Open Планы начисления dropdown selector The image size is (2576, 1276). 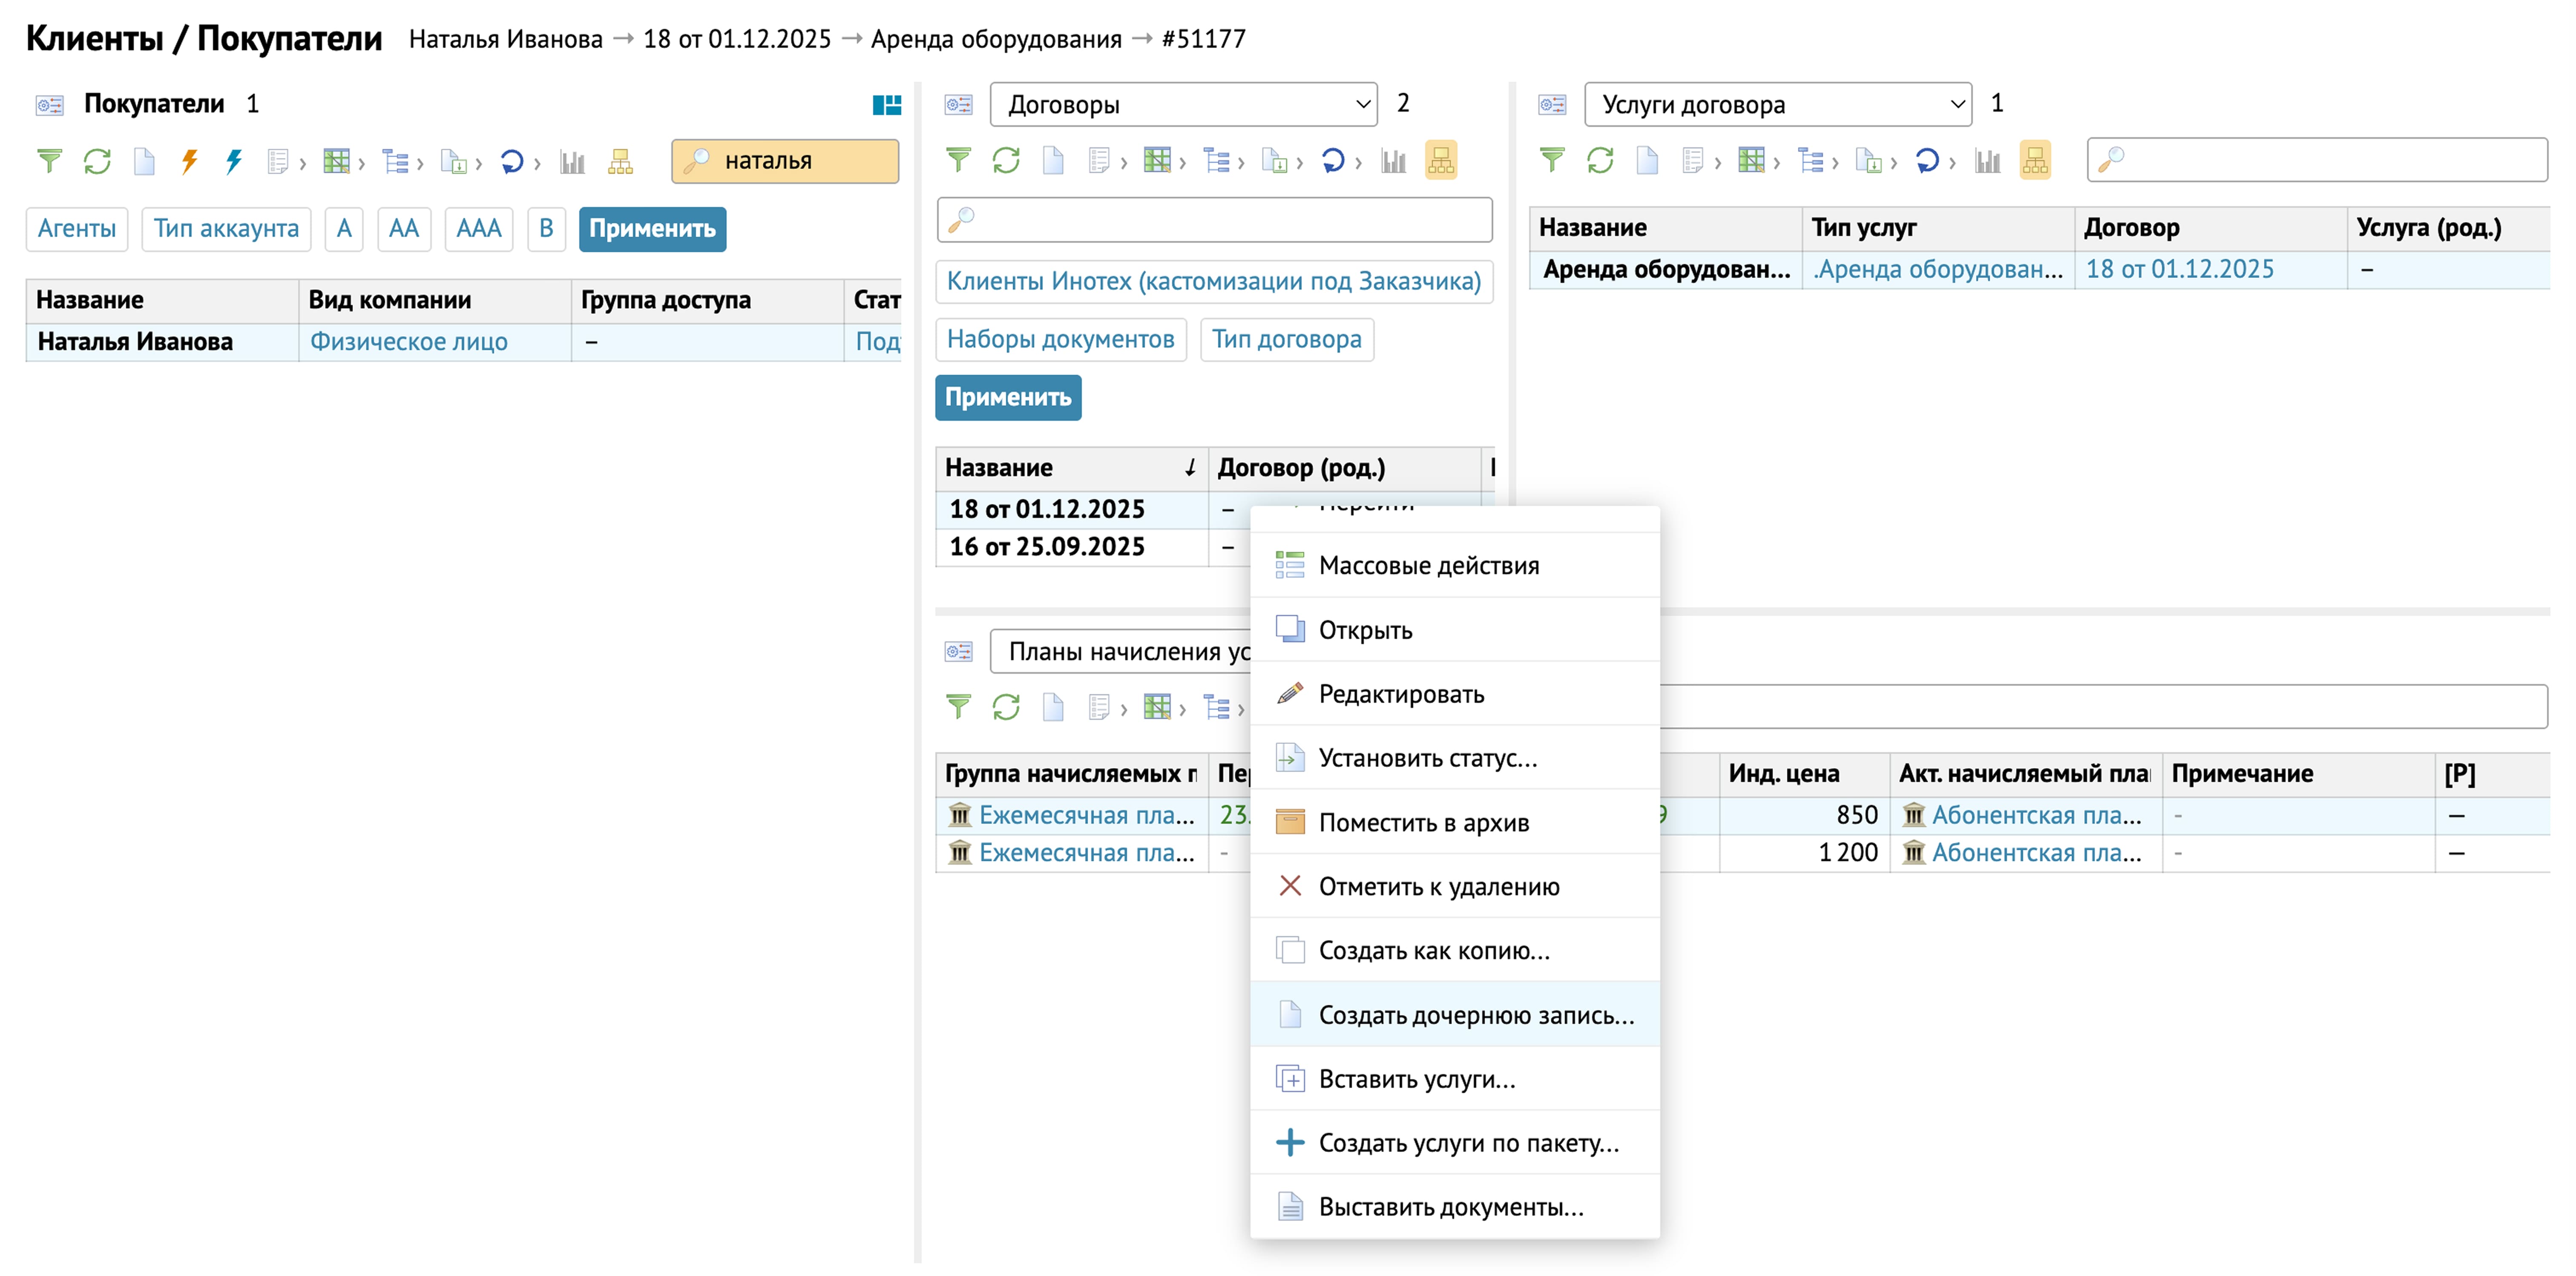(1120, 652)
